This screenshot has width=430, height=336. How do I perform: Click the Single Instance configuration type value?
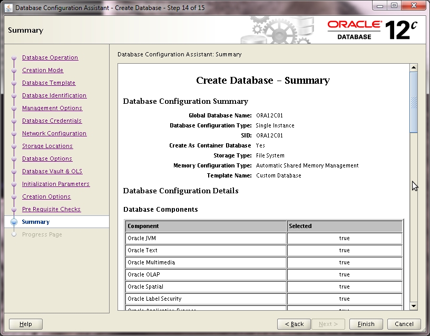[x=275, y=125]
